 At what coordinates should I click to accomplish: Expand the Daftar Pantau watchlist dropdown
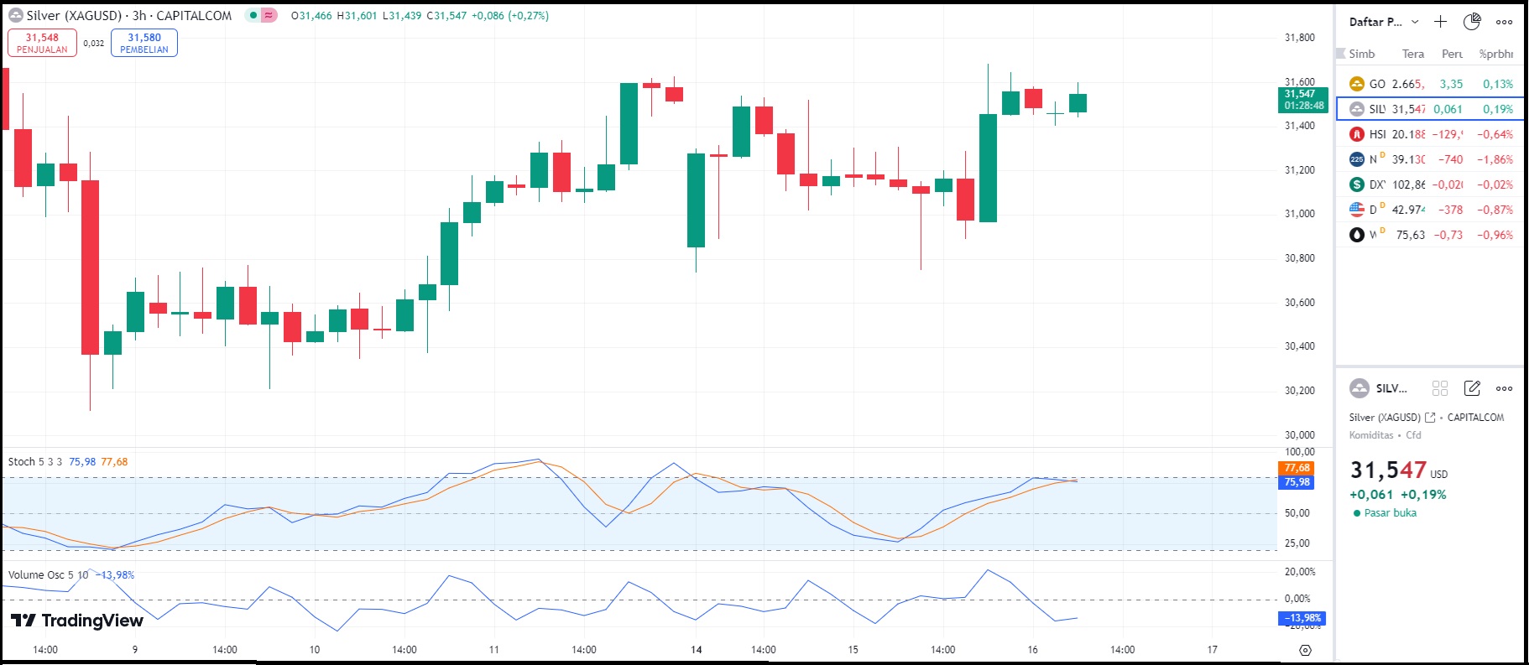coord(1383,22)
